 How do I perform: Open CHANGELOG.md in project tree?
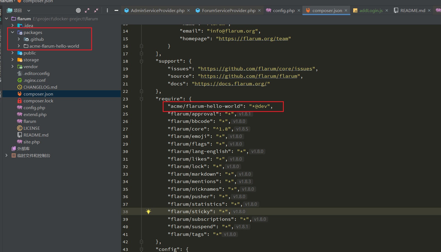[40, 87]
